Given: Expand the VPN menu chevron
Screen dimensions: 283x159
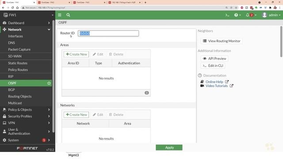Looking at the screenshot, I should tap(49, 123).
